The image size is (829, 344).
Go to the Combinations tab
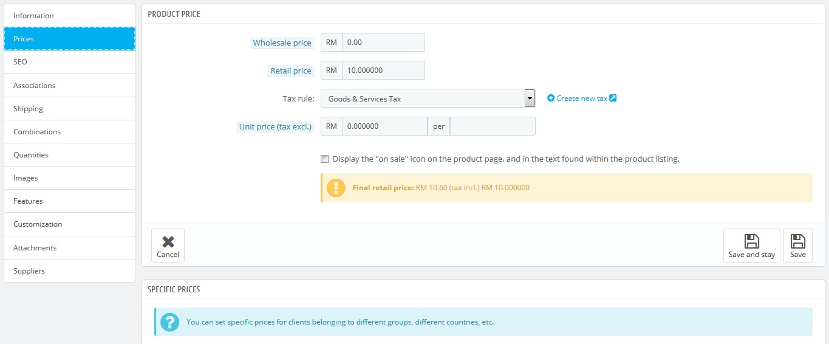(x=69, y=132)
